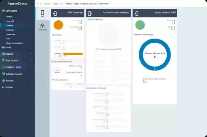Open the Overall dashboard

point(9,16)
